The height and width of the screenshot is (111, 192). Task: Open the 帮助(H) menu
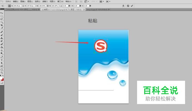tap(69, 1)
